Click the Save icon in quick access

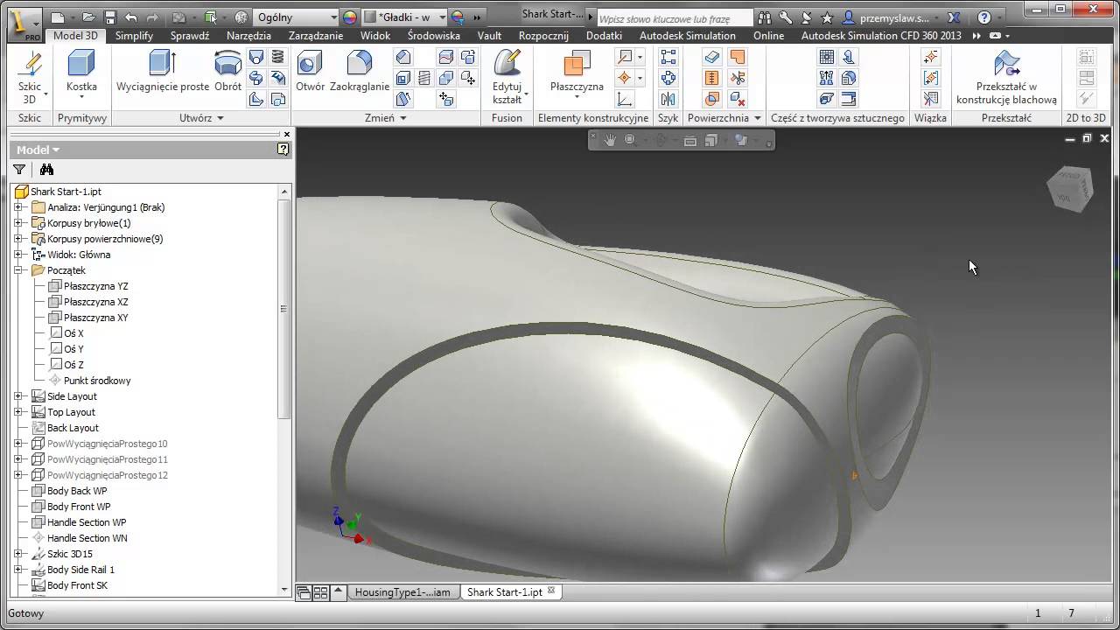(x=109, y=17)
